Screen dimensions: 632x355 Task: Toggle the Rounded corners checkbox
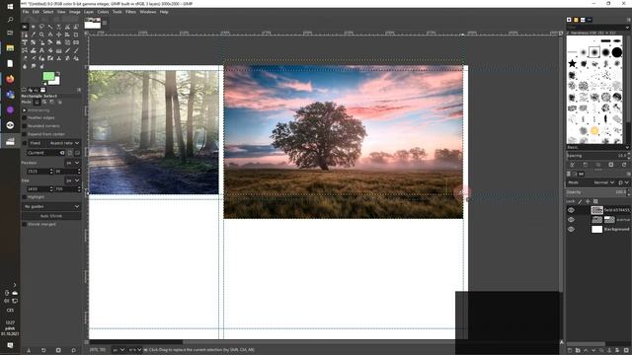pyautogui.click(x=24, y=126)
